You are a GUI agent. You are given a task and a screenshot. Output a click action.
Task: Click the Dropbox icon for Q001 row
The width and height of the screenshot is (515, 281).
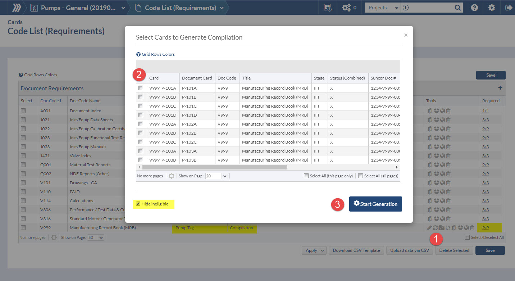click(436, 165)
